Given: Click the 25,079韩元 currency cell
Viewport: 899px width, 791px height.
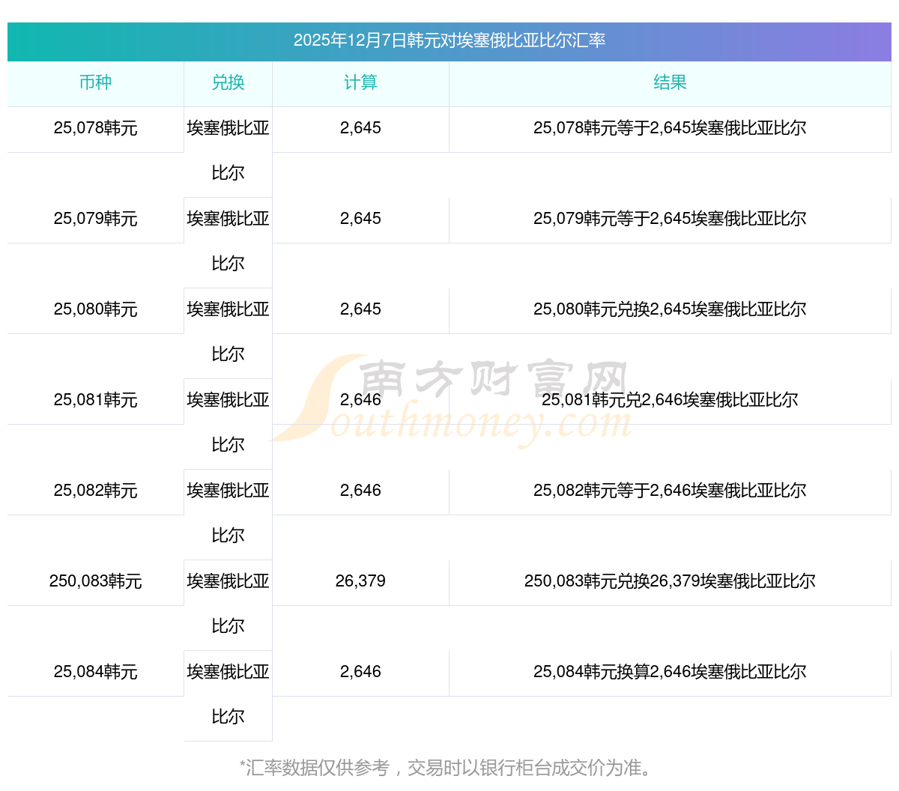Looking at the screenshot, I should pyautogui.click(x=95, y=219).
